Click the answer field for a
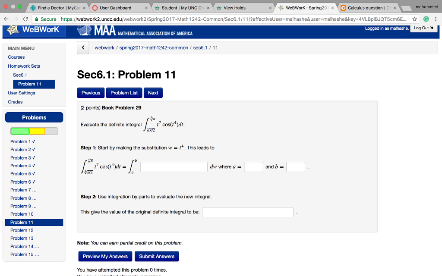The image size is (442, 276). [x=253, y=167]
